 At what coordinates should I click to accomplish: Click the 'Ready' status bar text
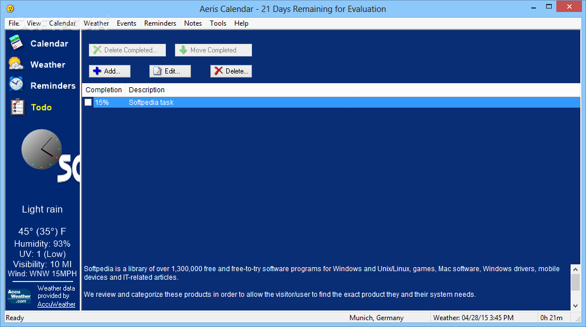click(15, 318)
